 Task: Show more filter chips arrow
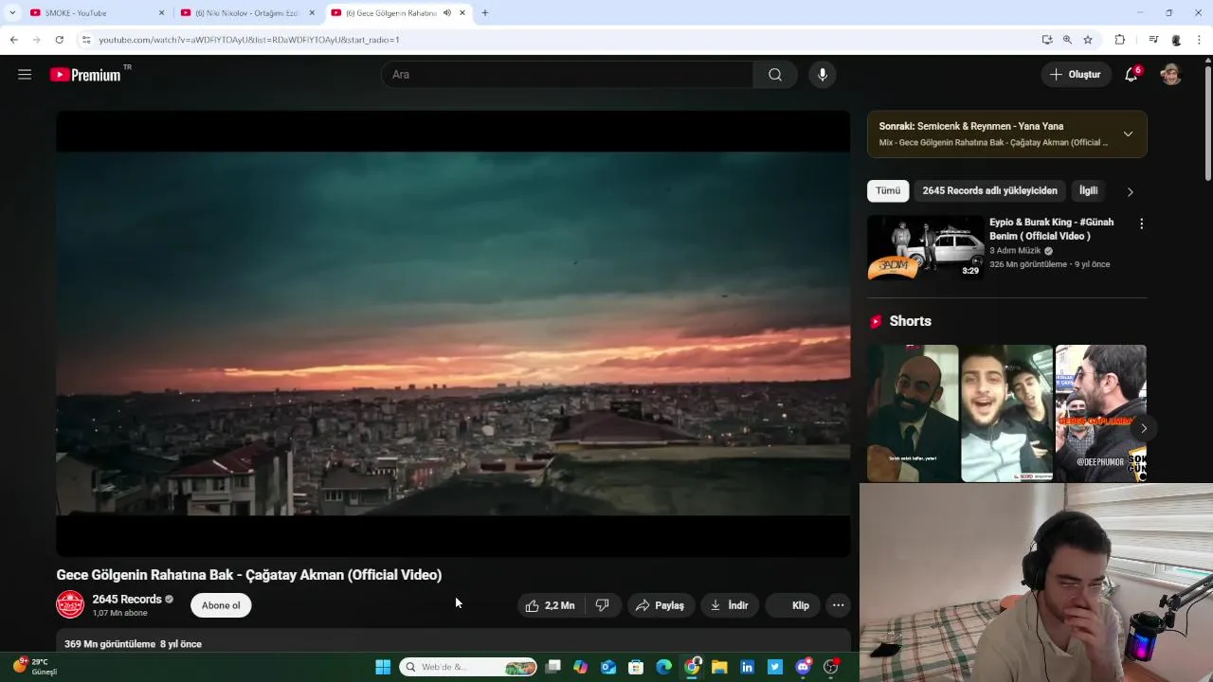pyautogui.click(x=1130, y=191)
